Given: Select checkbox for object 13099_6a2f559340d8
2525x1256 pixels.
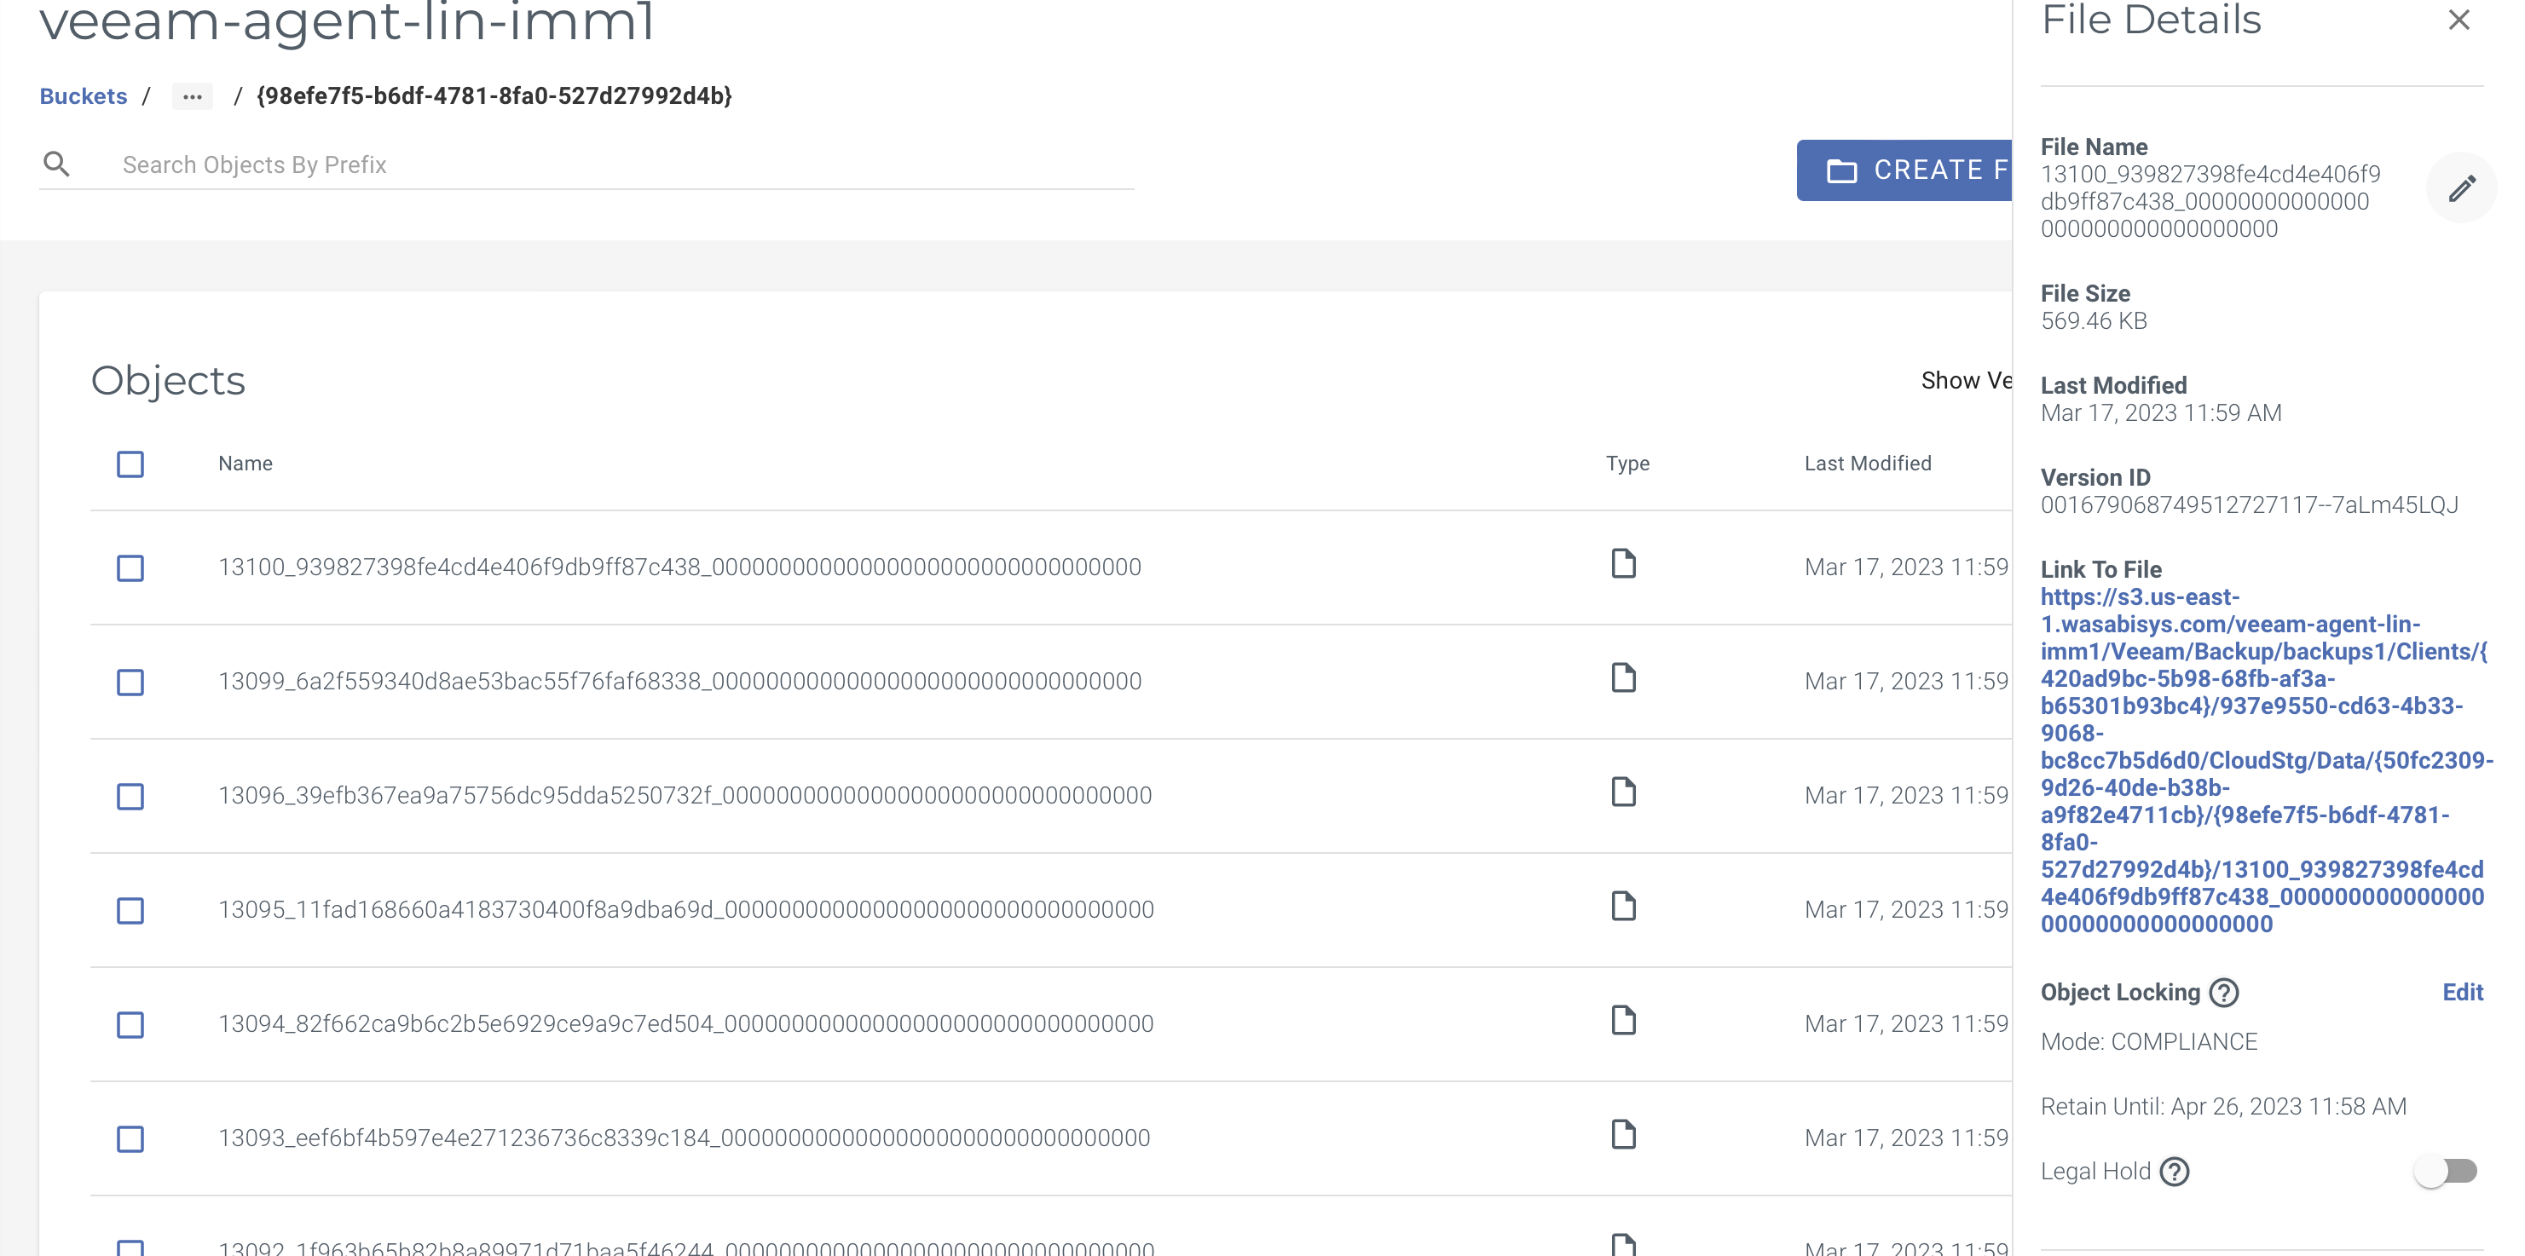Looking at the screenshot, I should [130, 682].
